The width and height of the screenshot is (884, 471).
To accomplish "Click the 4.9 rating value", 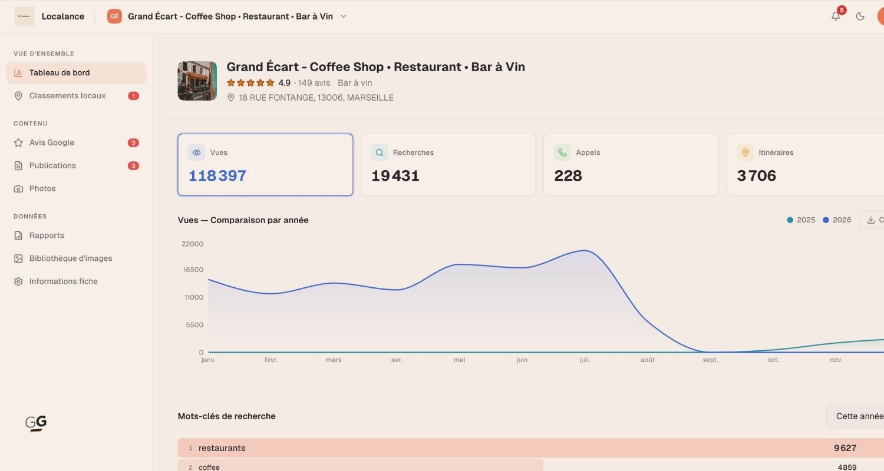I will [285, 83].
